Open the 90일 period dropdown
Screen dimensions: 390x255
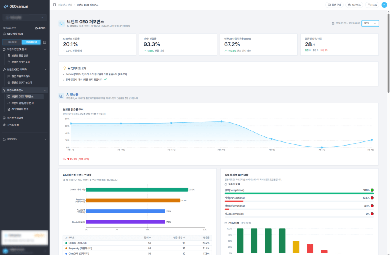click(370, 24)
